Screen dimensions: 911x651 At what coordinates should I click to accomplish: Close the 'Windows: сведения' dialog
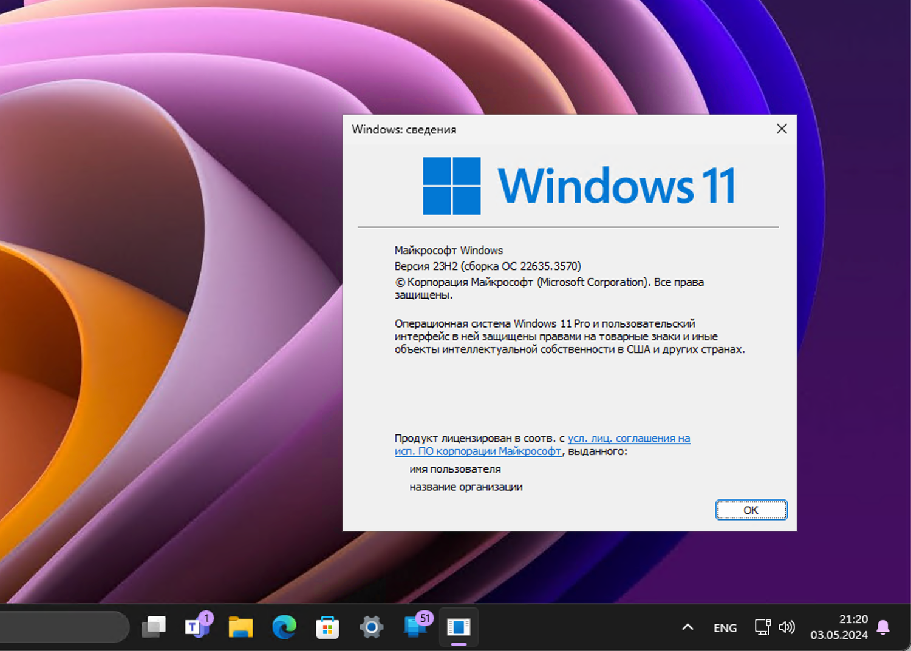click(782, 129)
